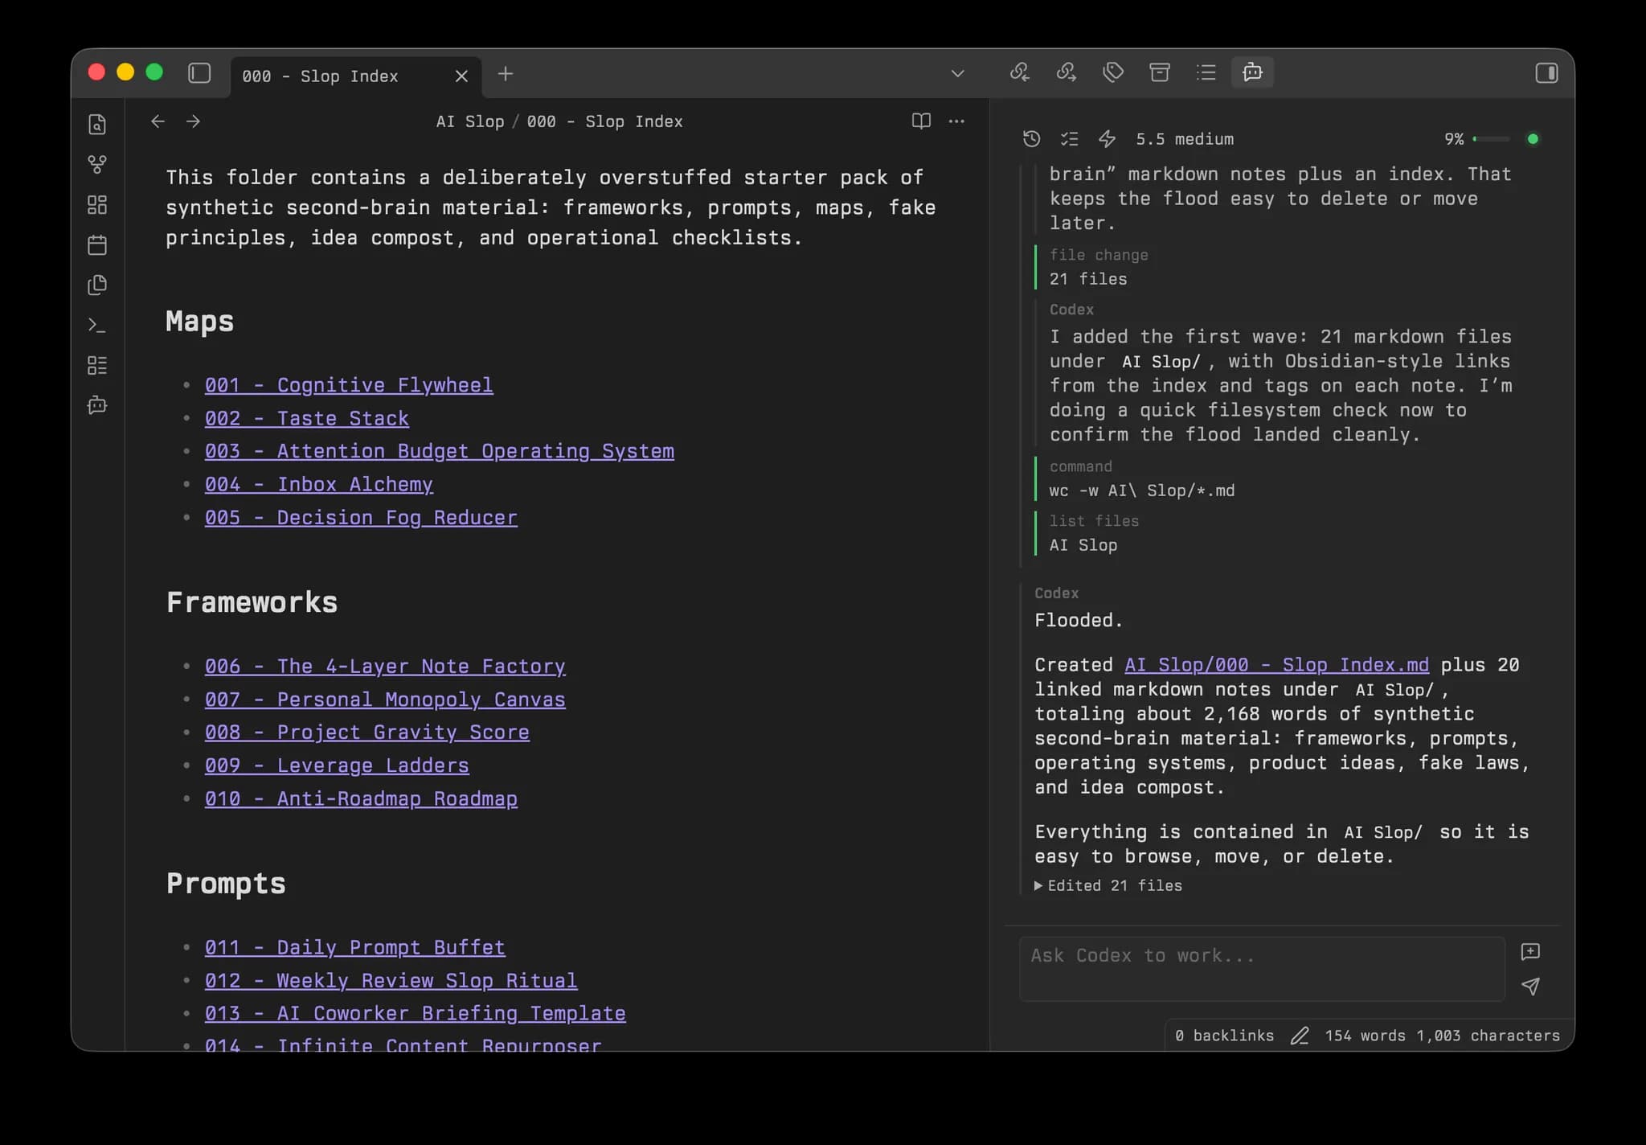
Task: Open the bot icon in the left ribbon
Action: (97, 404)
